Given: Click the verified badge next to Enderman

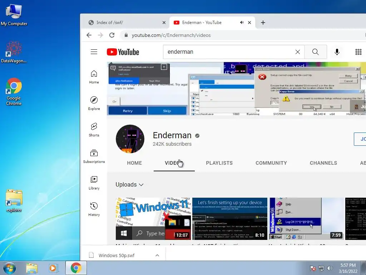Looking at the screenshot, I should click(x=197, y=136).
